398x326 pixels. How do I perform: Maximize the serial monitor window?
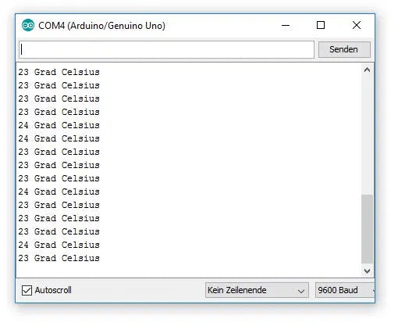321,25
